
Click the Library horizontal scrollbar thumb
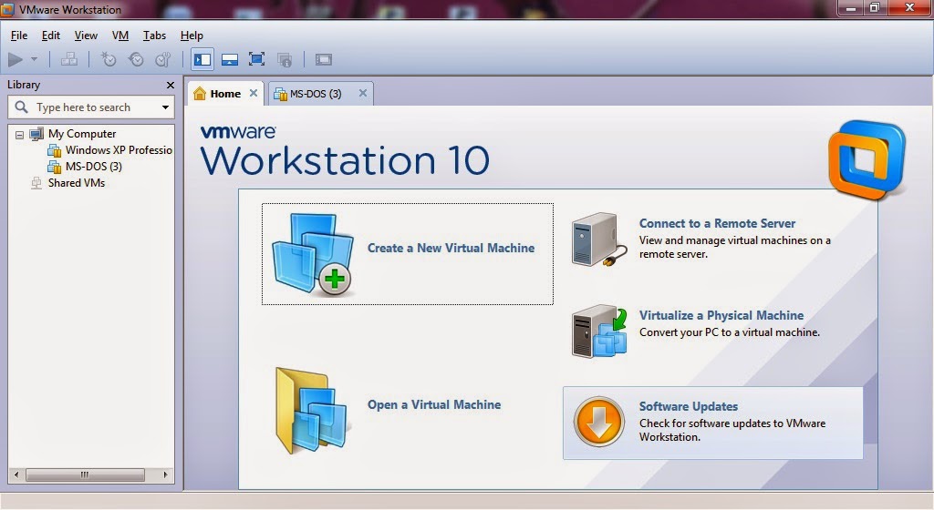[85, 474]
